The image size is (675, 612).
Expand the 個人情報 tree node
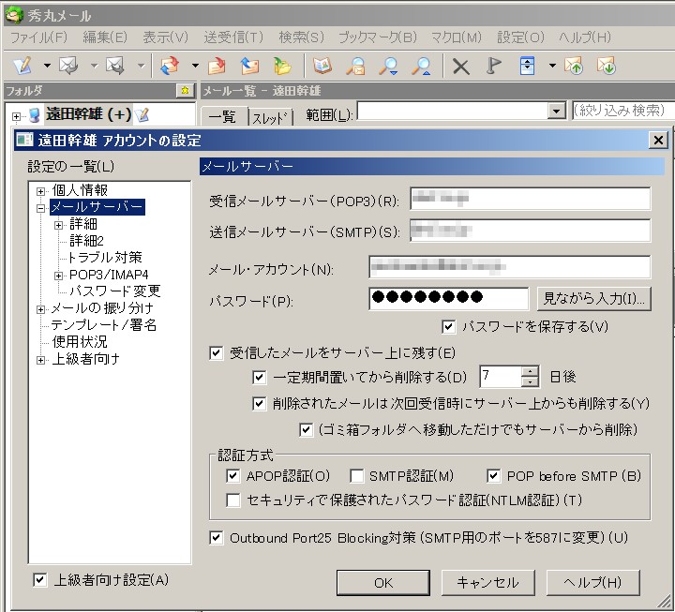(41, 191)
